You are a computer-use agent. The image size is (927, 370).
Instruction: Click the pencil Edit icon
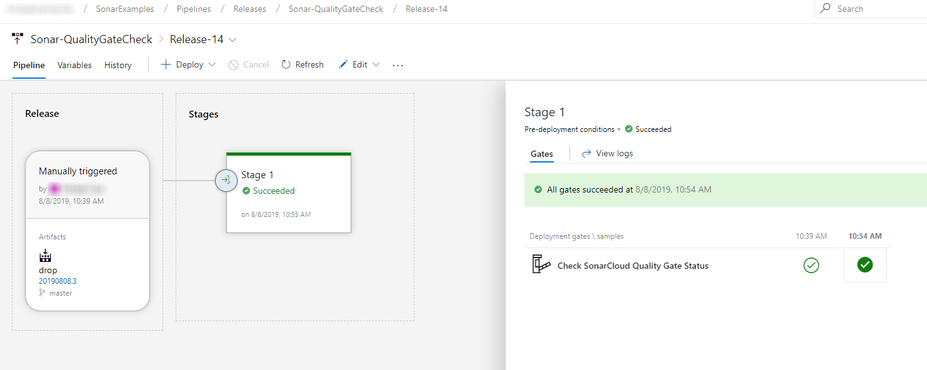pos(343,64)
